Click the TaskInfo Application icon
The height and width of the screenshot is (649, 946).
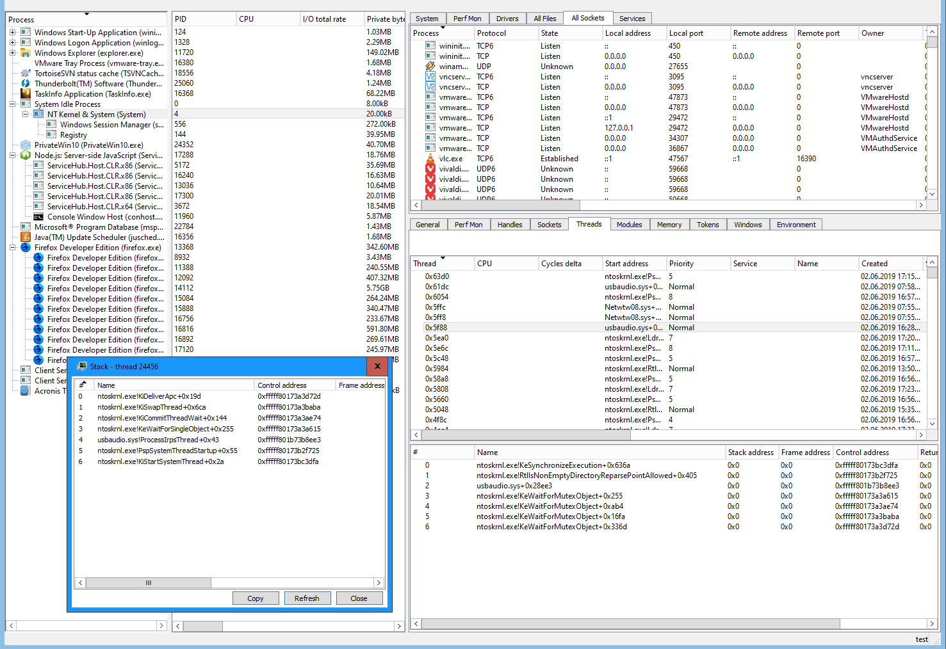26,93
